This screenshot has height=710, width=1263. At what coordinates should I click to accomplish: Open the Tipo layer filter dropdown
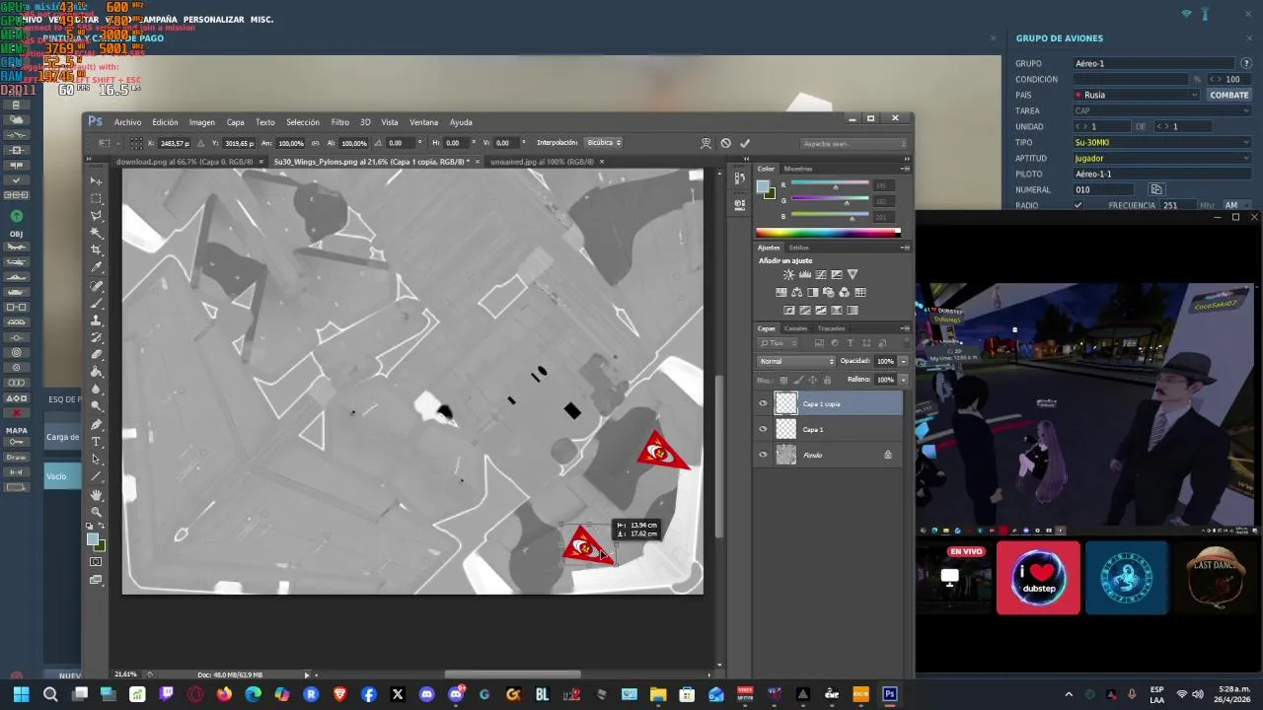click(777, 343)
